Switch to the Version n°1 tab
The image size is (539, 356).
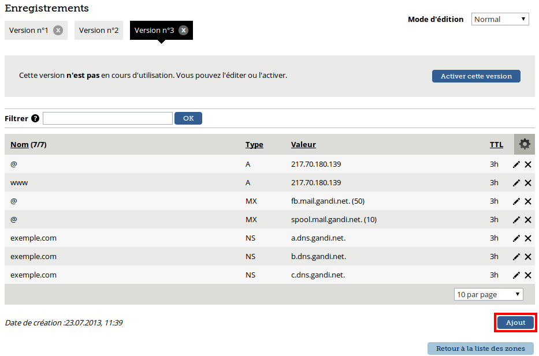pyautogui.click(x=28, y=30)
